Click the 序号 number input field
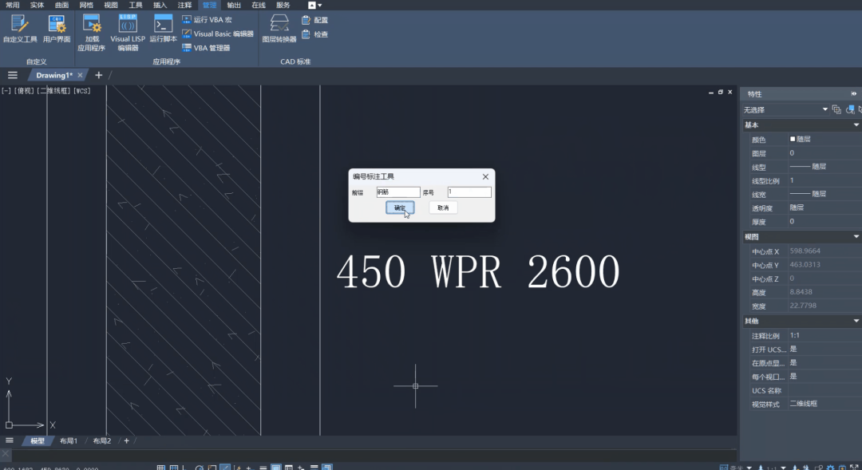The height and width of the screenshot is (470, 862). click(x=469, y=192)
